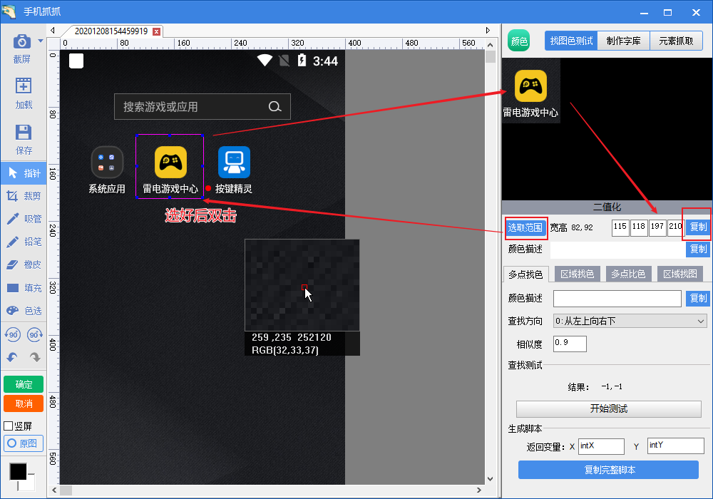Switch to the 制作字库 tab
This screenshot has width=713, height=499.
coord(623,41)
